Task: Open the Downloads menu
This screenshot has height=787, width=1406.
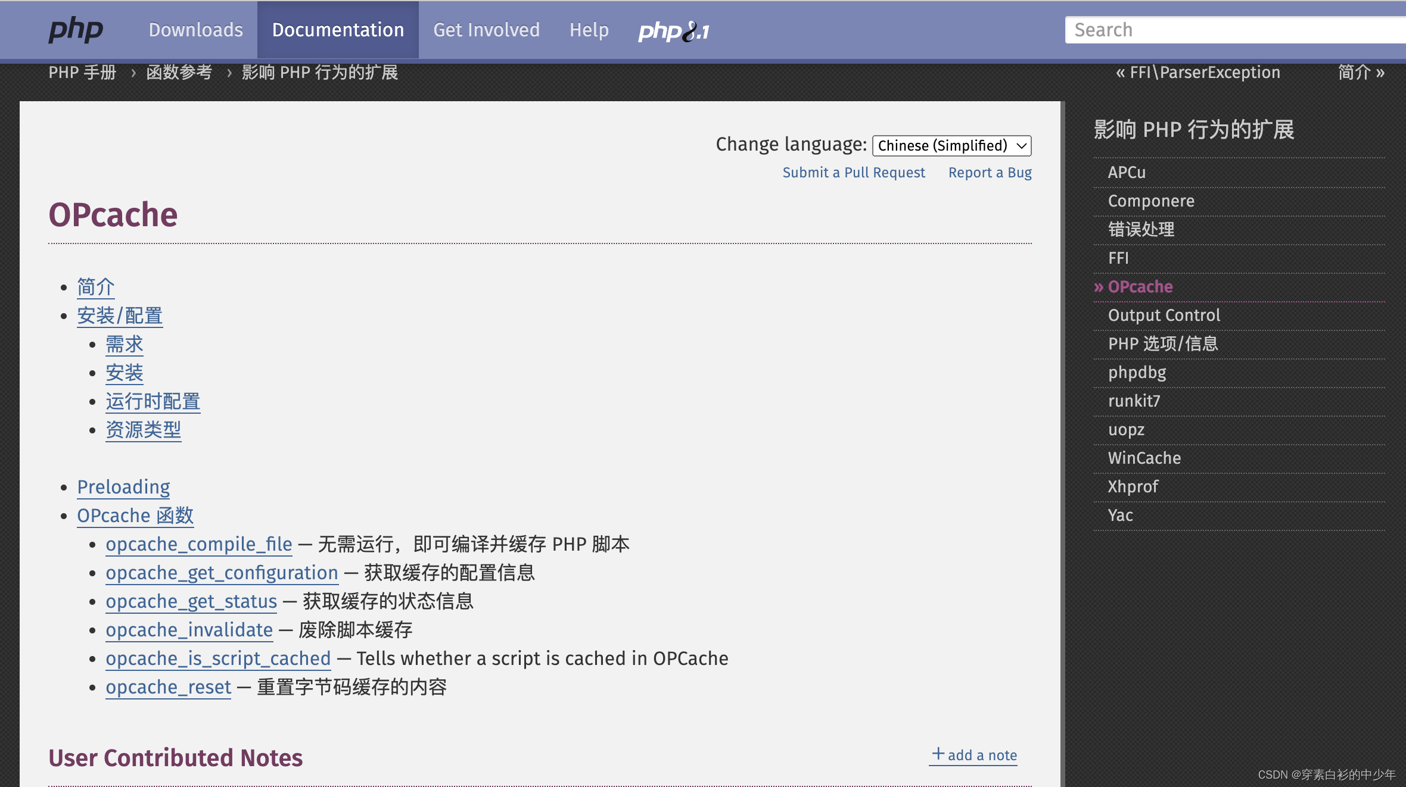Action: 195,30
